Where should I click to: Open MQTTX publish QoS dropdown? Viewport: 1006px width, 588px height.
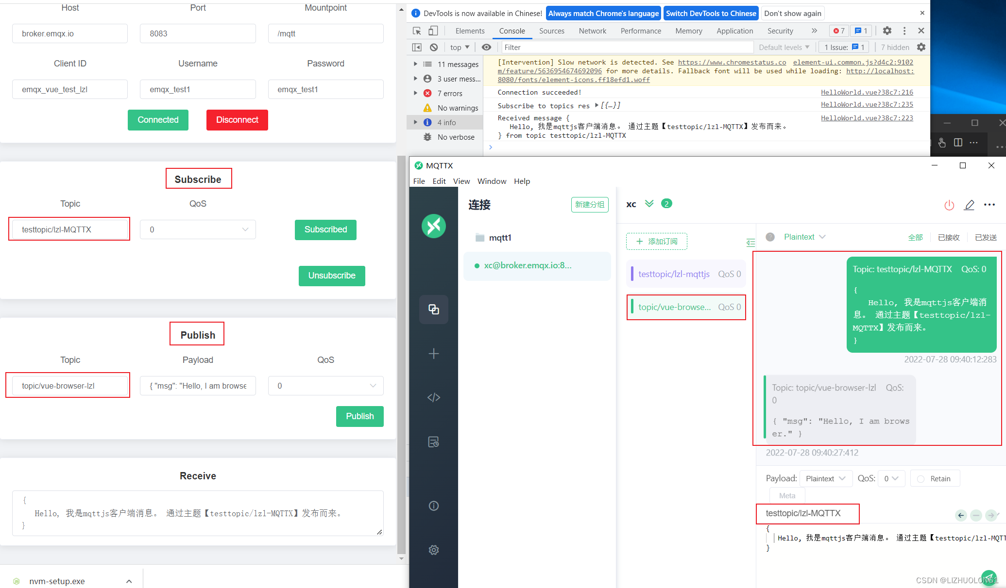[x=891, y=479]
